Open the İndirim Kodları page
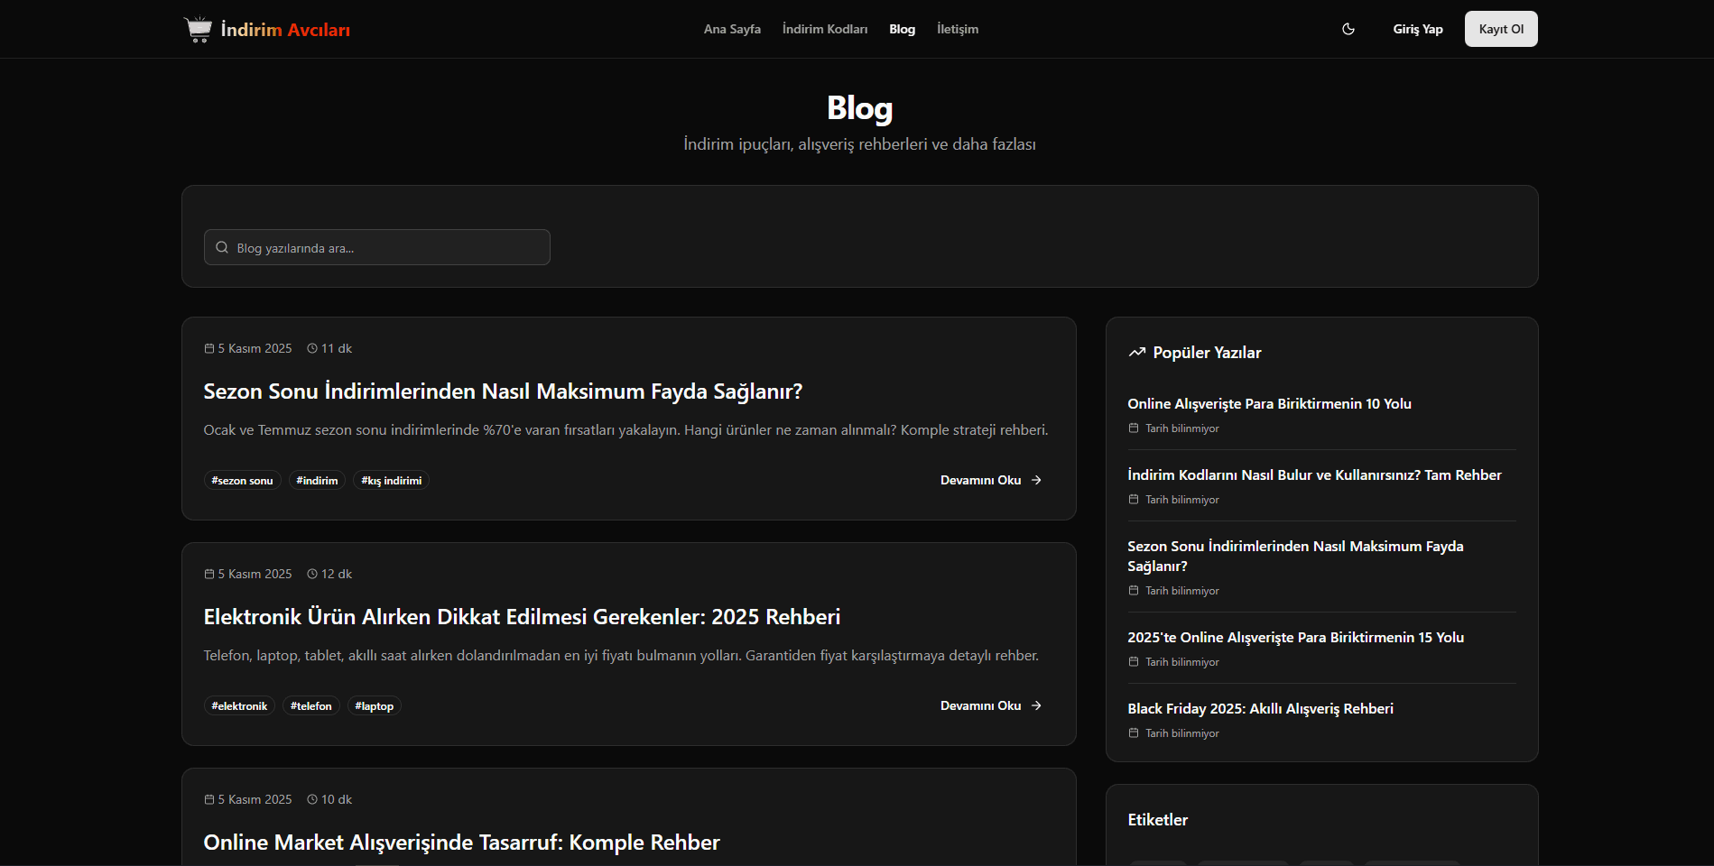Screen dimensions: 1714x866 tap(824, 29)
